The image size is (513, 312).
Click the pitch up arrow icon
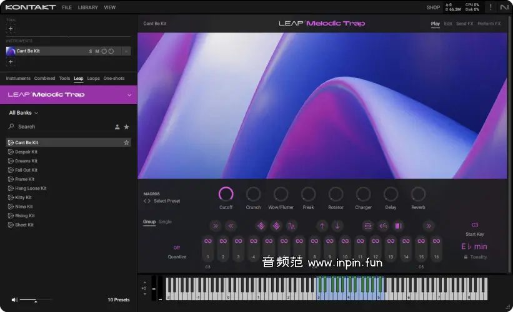[322, 226]
